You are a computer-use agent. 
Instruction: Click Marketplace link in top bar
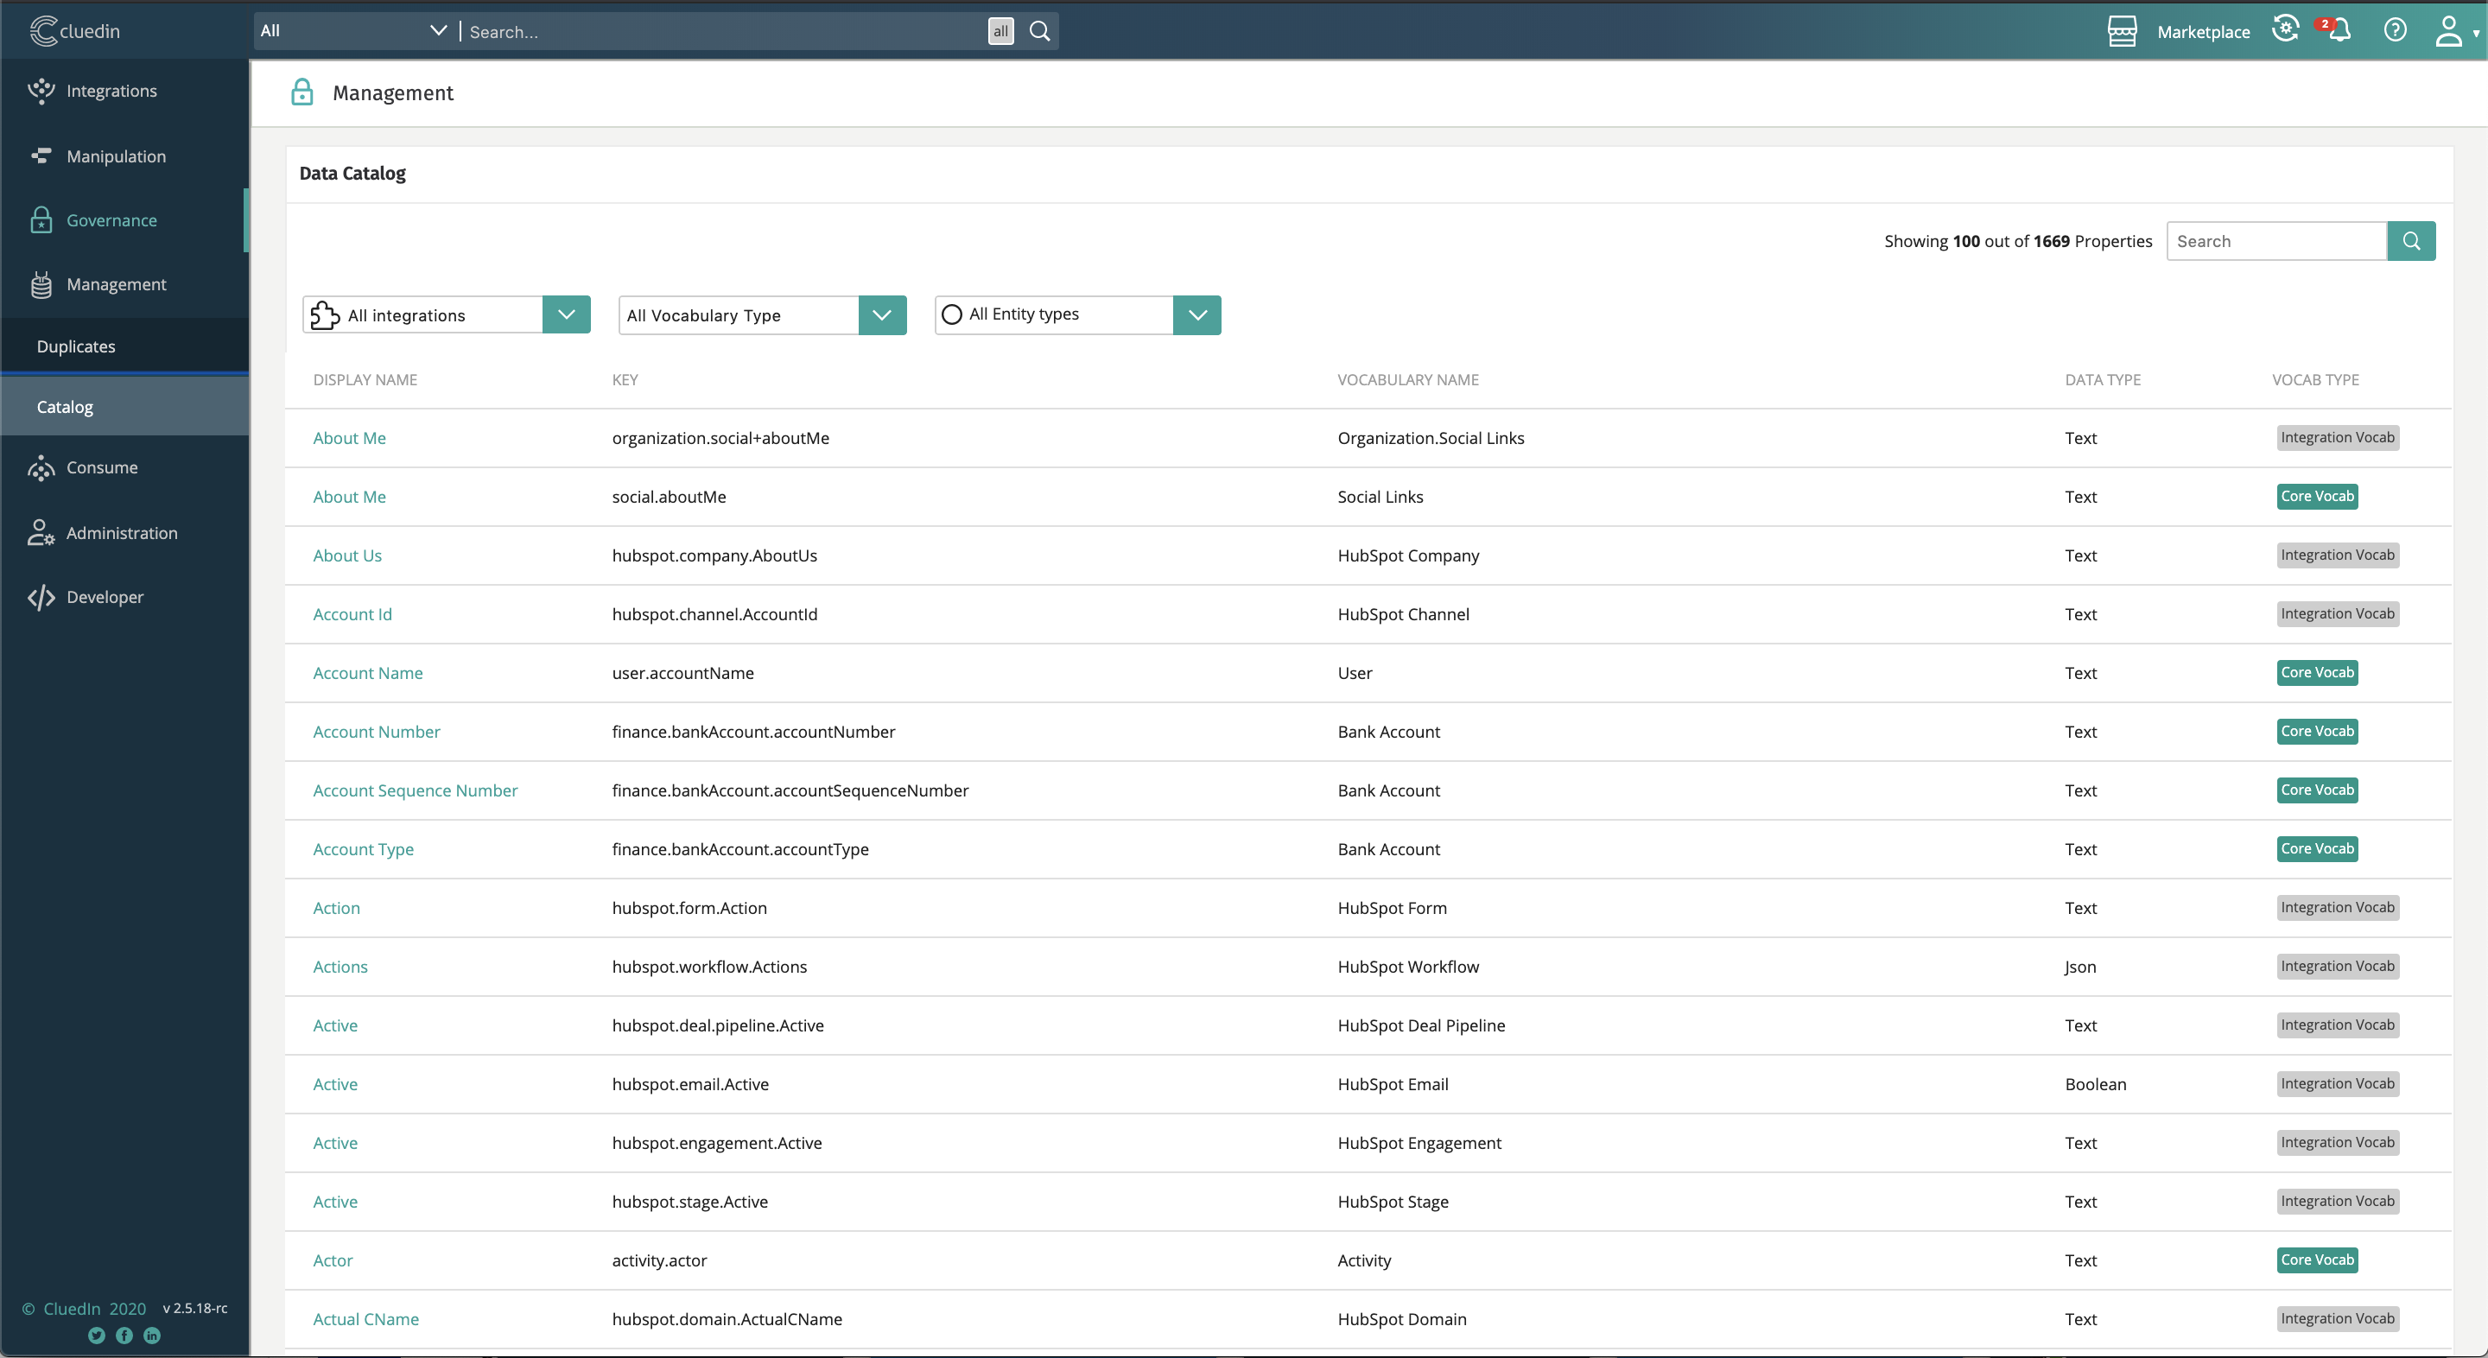[x=2203, y=32]
